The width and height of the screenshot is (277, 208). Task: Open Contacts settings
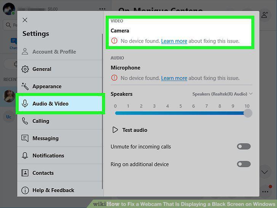point(60,173)
